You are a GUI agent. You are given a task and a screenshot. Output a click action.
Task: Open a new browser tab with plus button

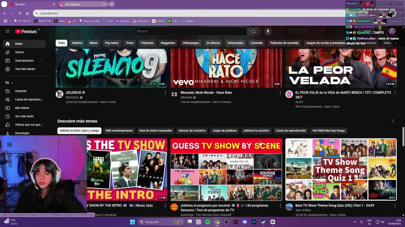pos(112,4)
